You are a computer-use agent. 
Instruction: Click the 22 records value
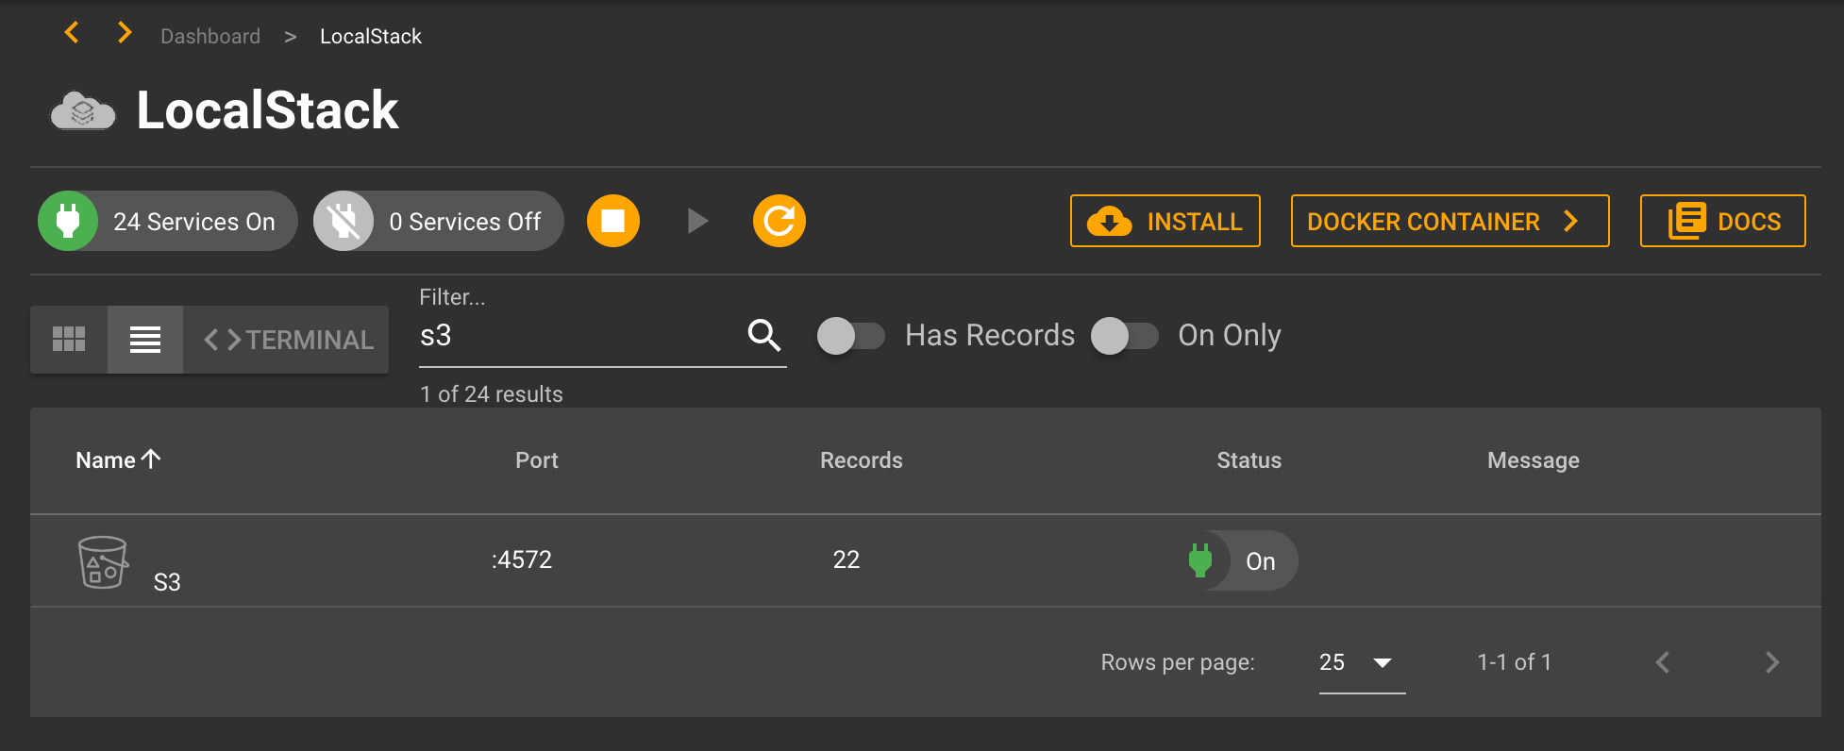[847, 559]
